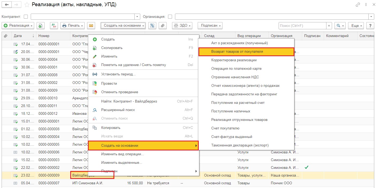Select Найти: Контрагент - Вайлдберриз
This screenshot has height=188, width=378.
[x=143, y=101]
